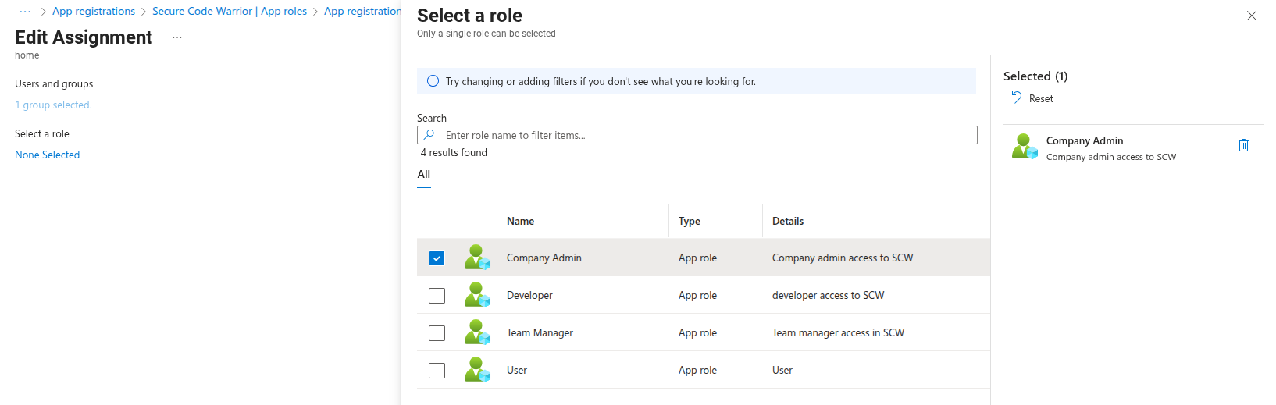1276x405 pixels.
Task: Close the Select a role panel
Action: click(1251, 16)
